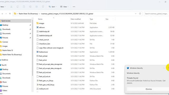169x95 pixels.
Task: Select the flash_gen_crc_list.py file
Action: point(46,80)
